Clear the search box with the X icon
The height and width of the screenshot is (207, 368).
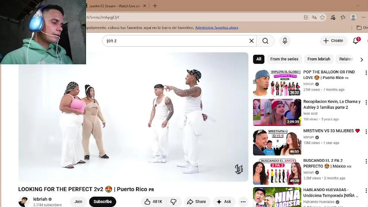pyautogui.click(x=251, y=41)
